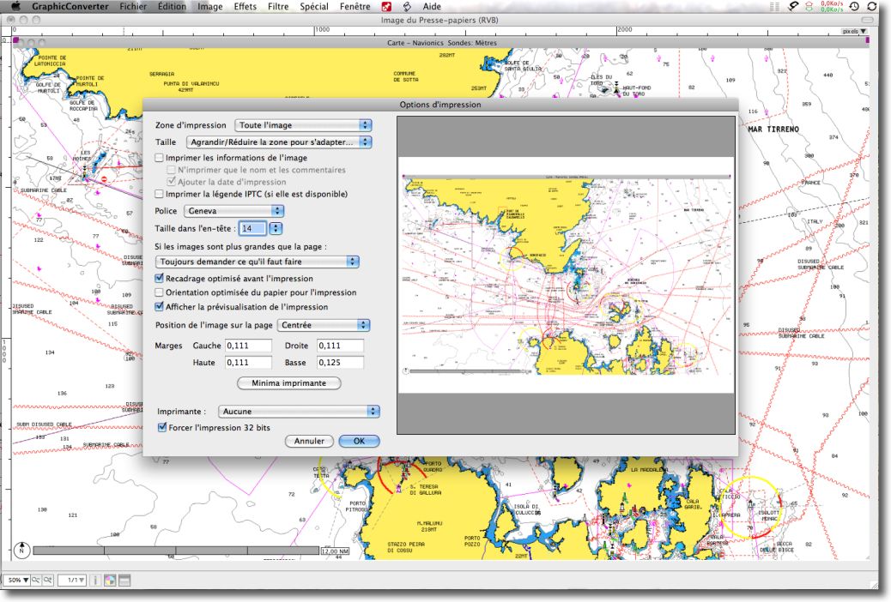The width and height of the screenshot is (891, 602).
Task: Click the striped bars menu bar icon
Action: coord(774,6)
